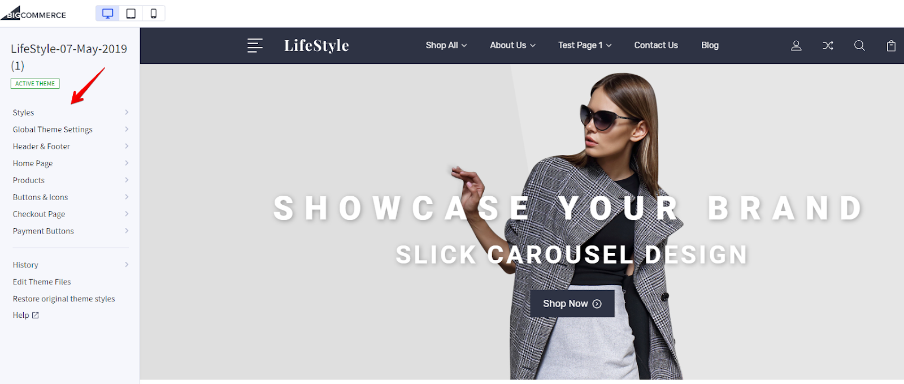This screenshot has width=904, height=384.
Task: Open the Blog menu item
Action: click(x=710, y=45)
